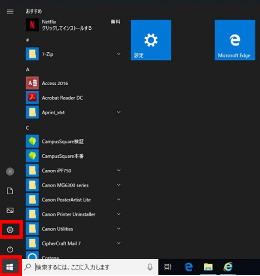The height and width of the screenshot is (276, 260).
Task: Open the 設定 tile
Action: pyautogui.click(x=151, y=40)
